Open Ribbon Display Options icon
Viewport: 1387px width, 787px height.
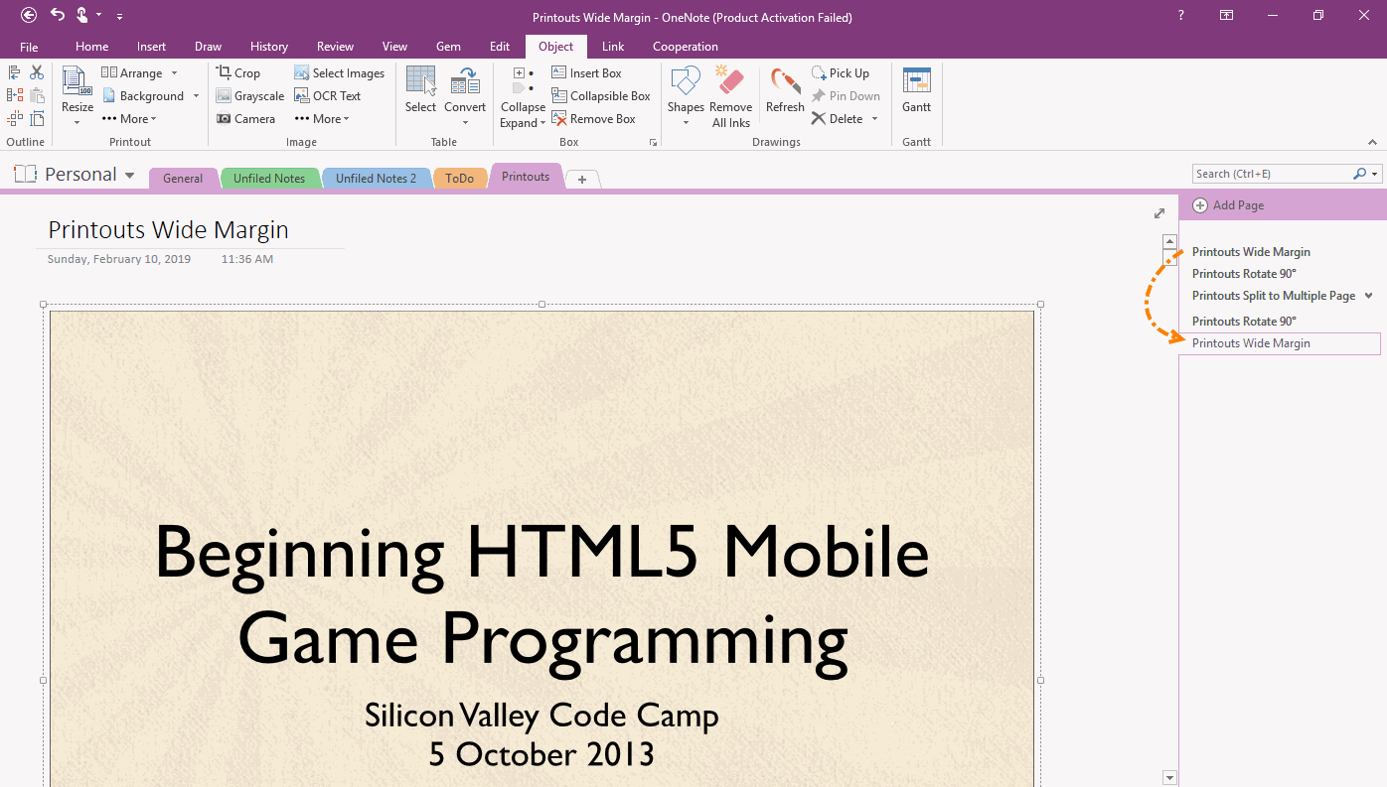1227,16
